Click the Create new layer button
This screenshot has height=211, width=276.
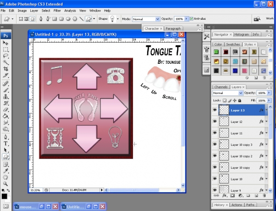[x=256, y=195]
